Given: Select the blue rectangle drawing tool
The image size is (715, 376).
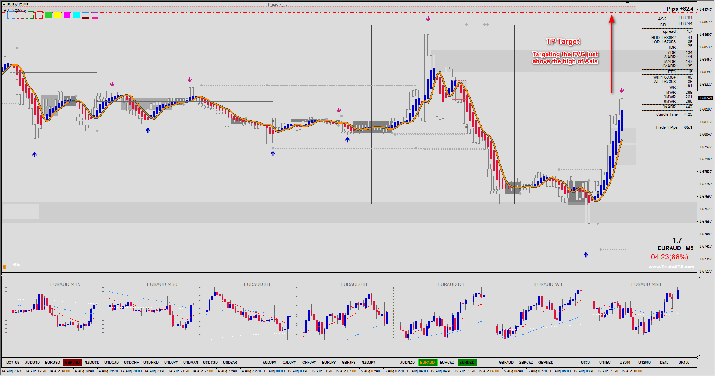Looking at the screenshot, I should click(11, 15).
